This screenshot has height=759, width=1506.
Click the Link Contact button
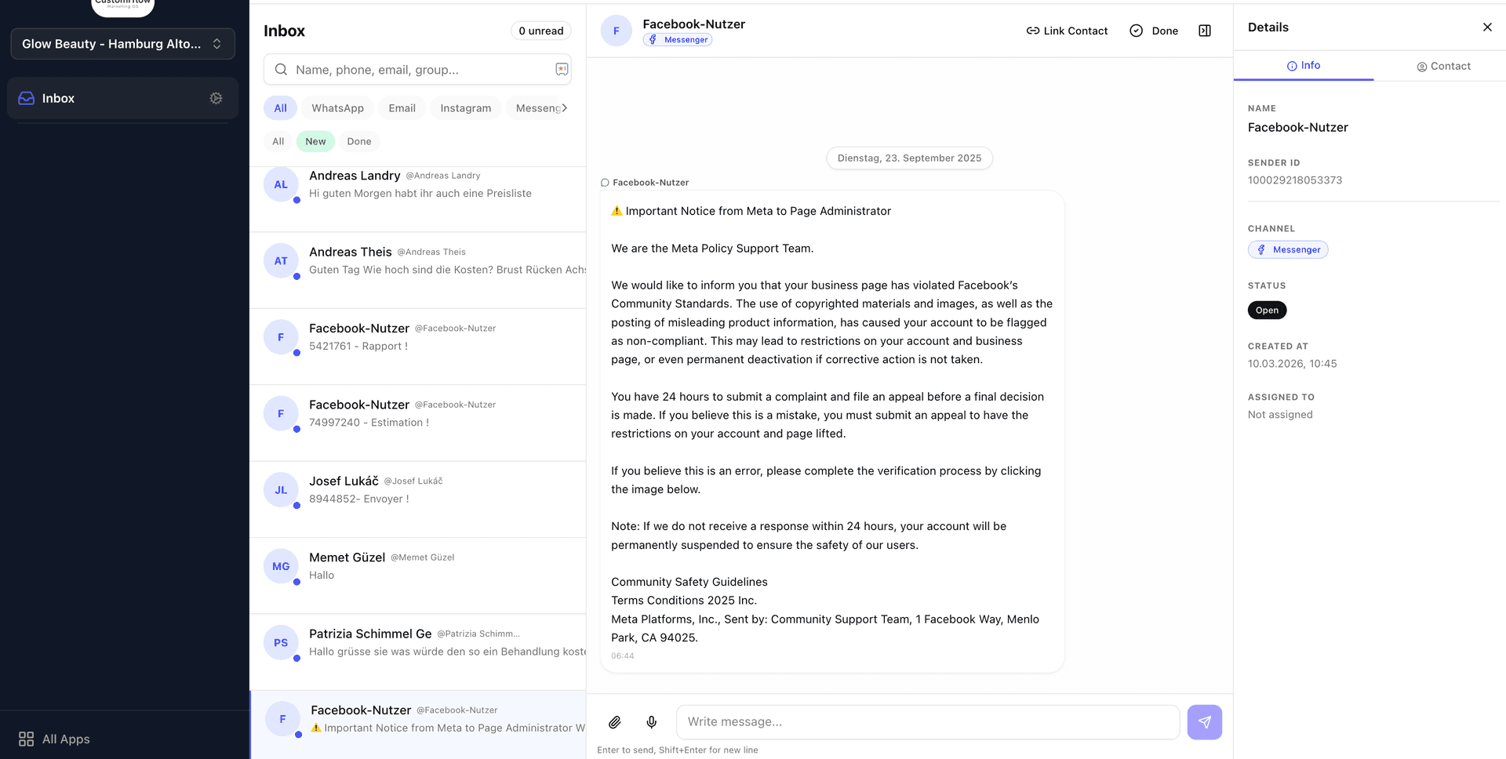[1067, 31]
